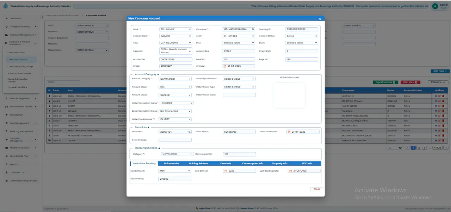Click edit icon for MD. RUHUL ISLAM row

pos(439,126)
